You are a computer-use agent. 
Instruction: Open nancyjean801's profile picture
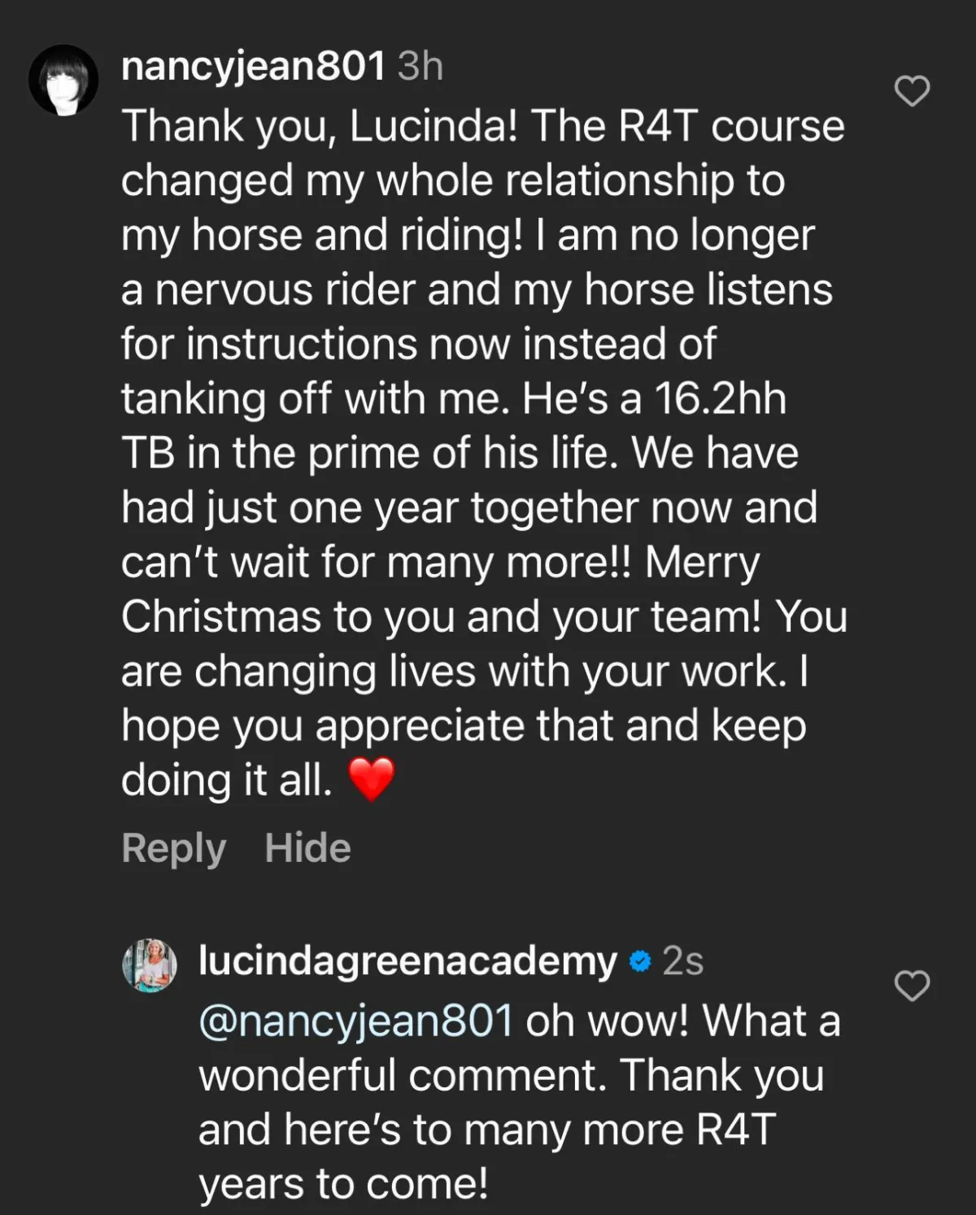(x=63, y=80)
